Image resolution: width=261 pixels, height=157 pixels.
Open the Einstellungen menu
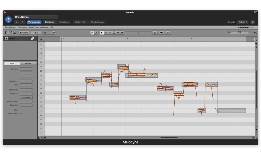(x=10, y=27)
